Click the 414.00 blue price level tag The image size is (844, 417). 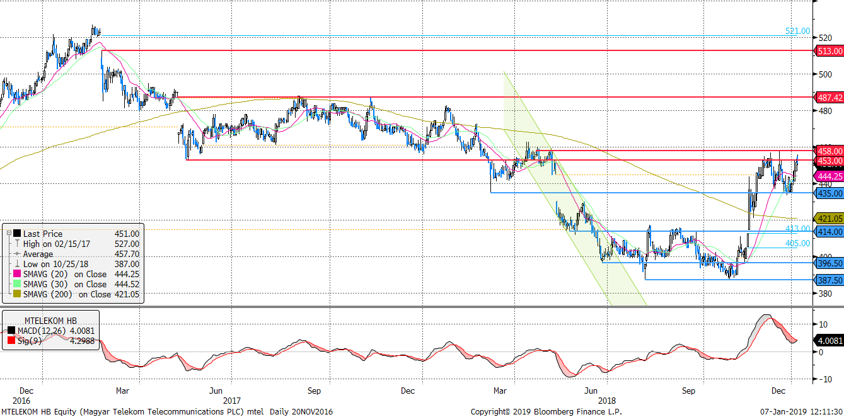point(830,232)
